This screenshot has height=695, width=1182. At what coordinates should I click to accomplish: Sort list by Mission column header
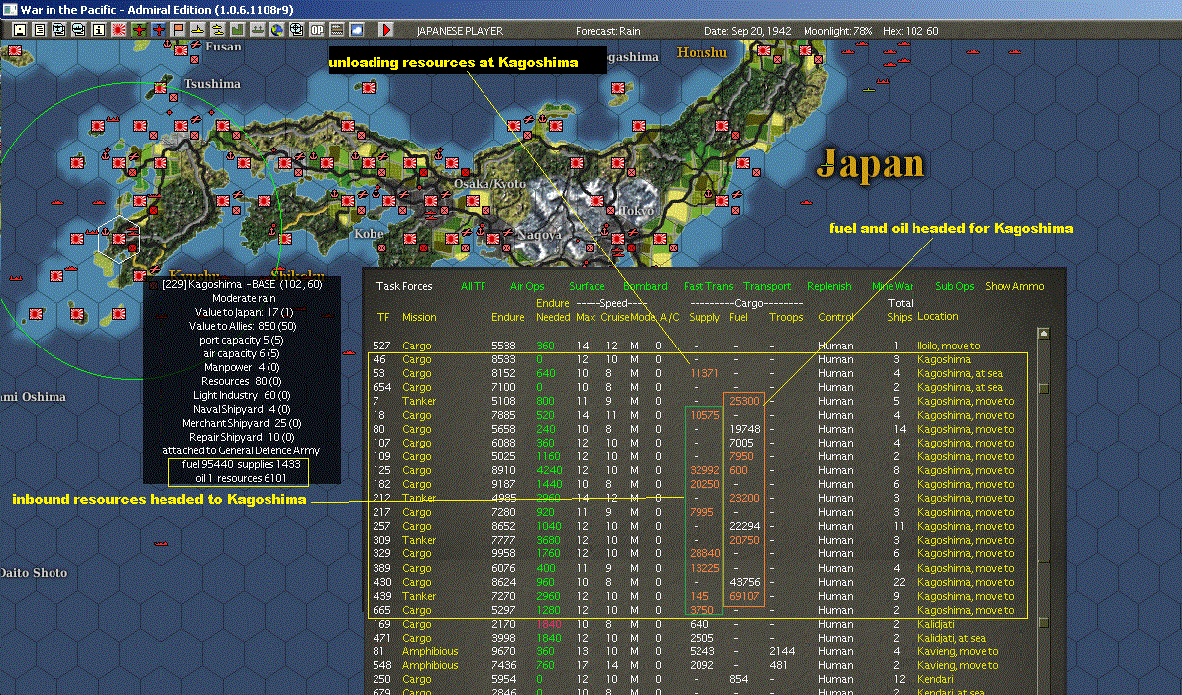coord(419,317)
